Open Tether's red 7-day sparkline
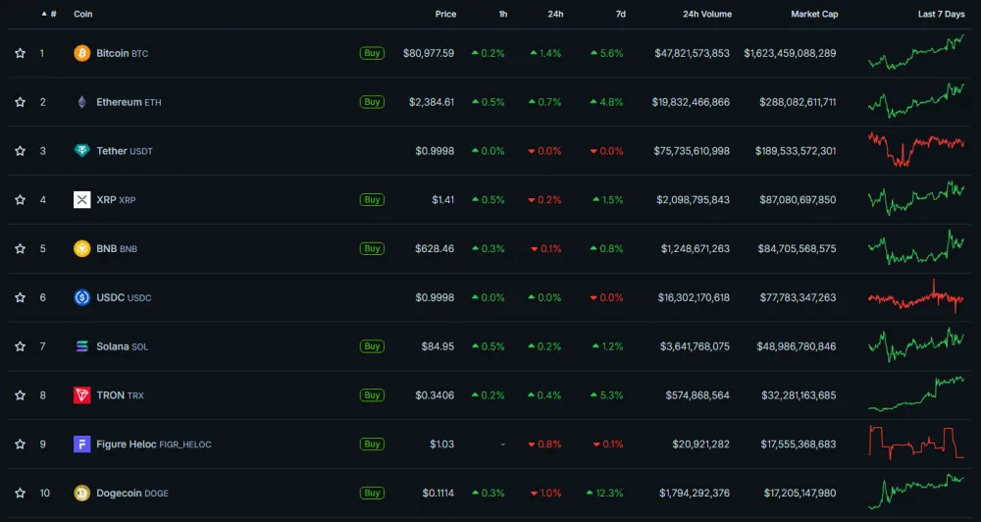 click(x=916, y=149)
